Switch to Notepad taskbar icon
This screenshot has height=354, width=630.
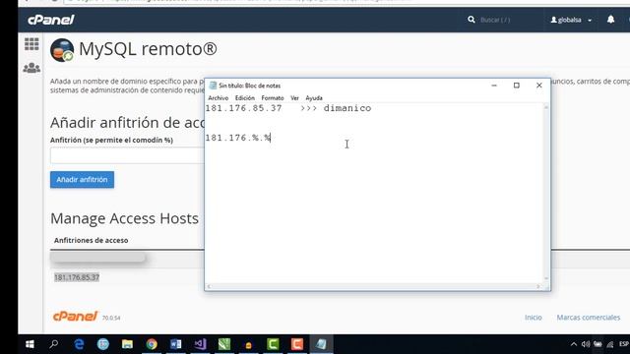coord(321,344)
